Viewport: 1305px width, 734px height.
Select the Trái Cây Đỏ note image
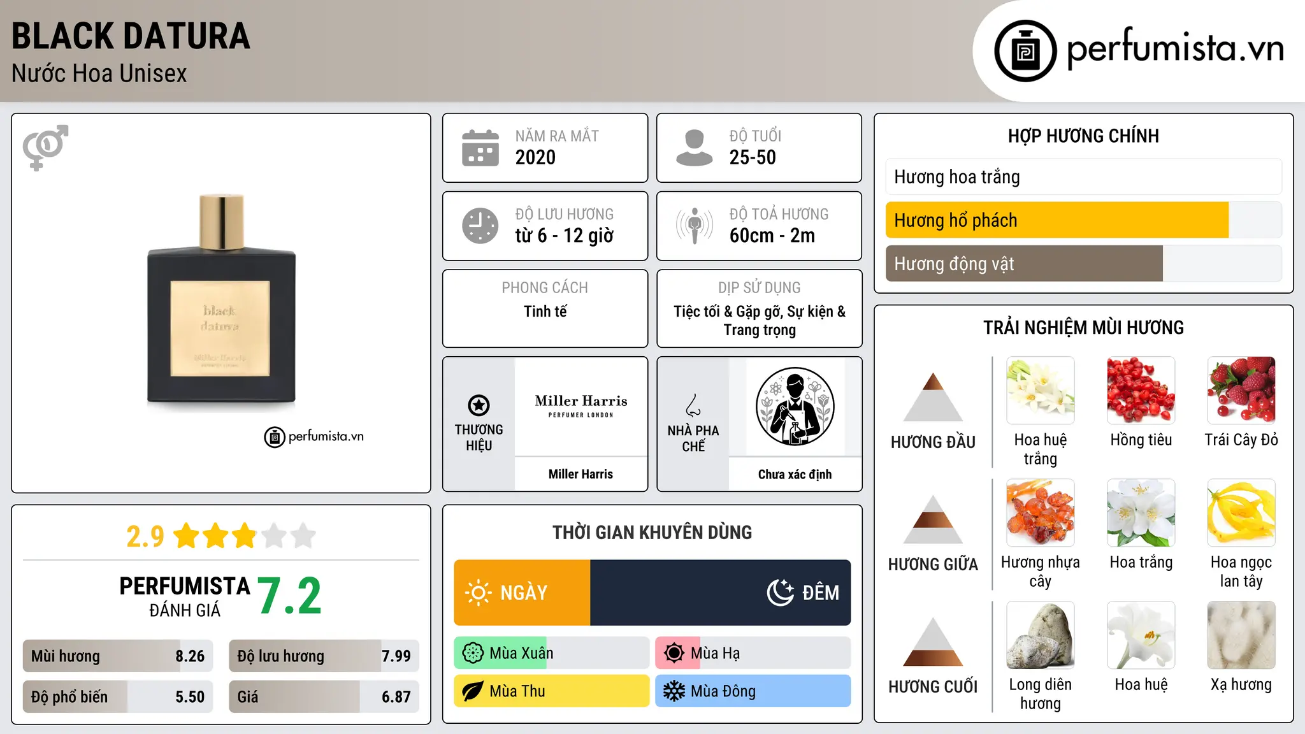(x=1241, y=391)
